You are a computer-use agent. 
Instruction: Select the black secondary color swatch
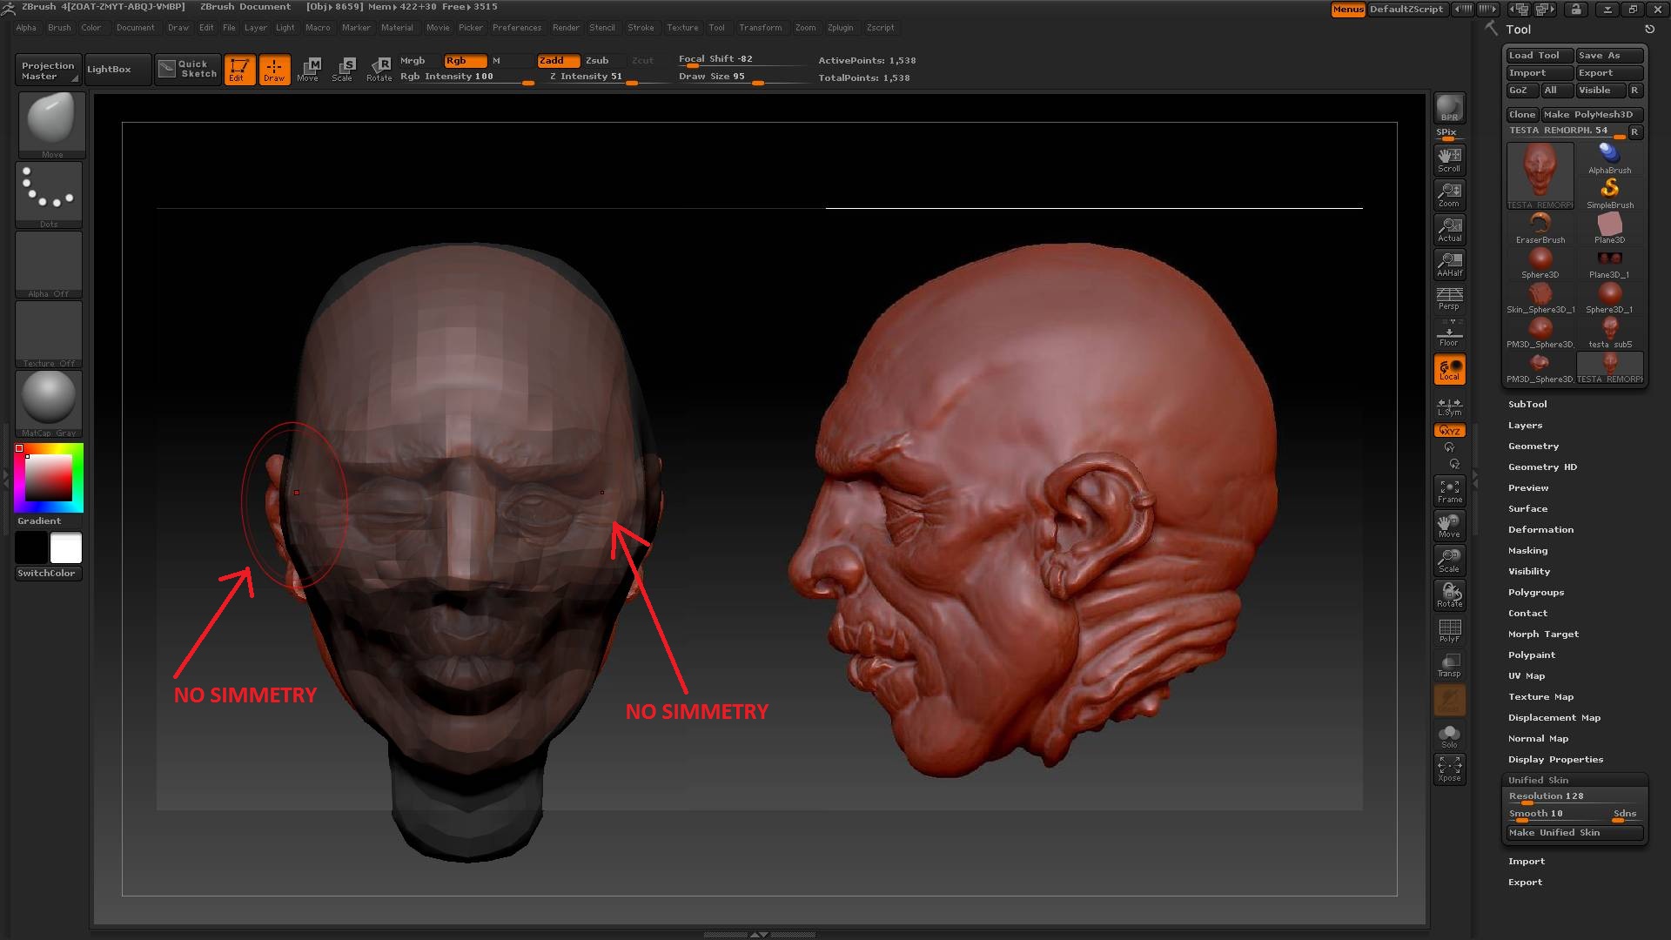tap(30, 548)
